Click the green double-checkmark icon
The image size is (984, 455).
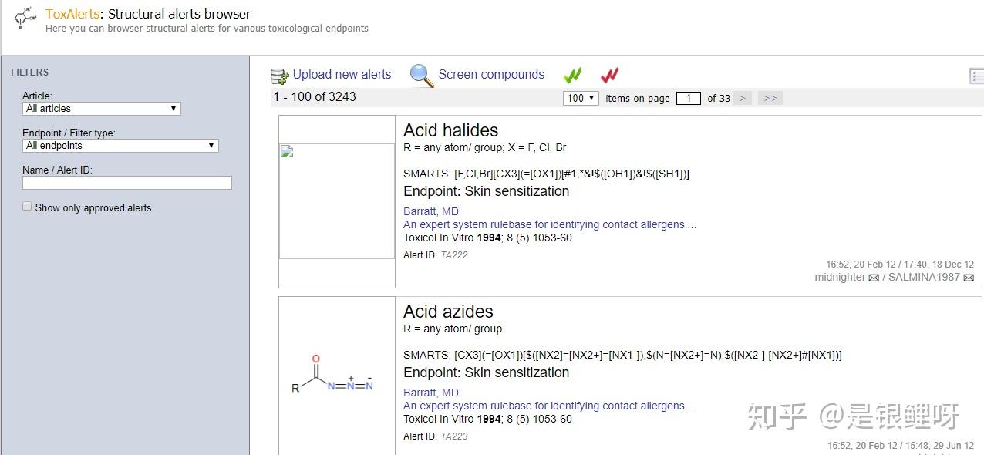tap(572, 75)
